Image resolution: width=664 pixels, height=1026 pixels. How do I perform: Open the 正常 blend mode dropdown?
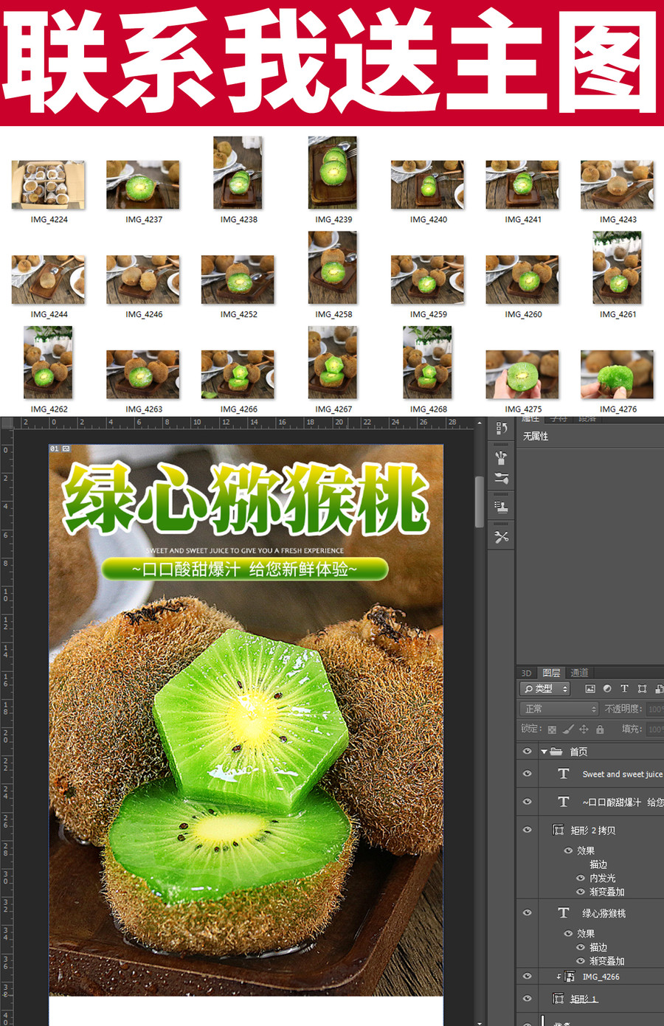point(559,709)
